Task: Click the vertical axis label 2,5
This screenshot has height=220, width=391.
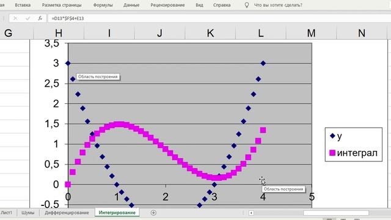Action: click(51, 84)
